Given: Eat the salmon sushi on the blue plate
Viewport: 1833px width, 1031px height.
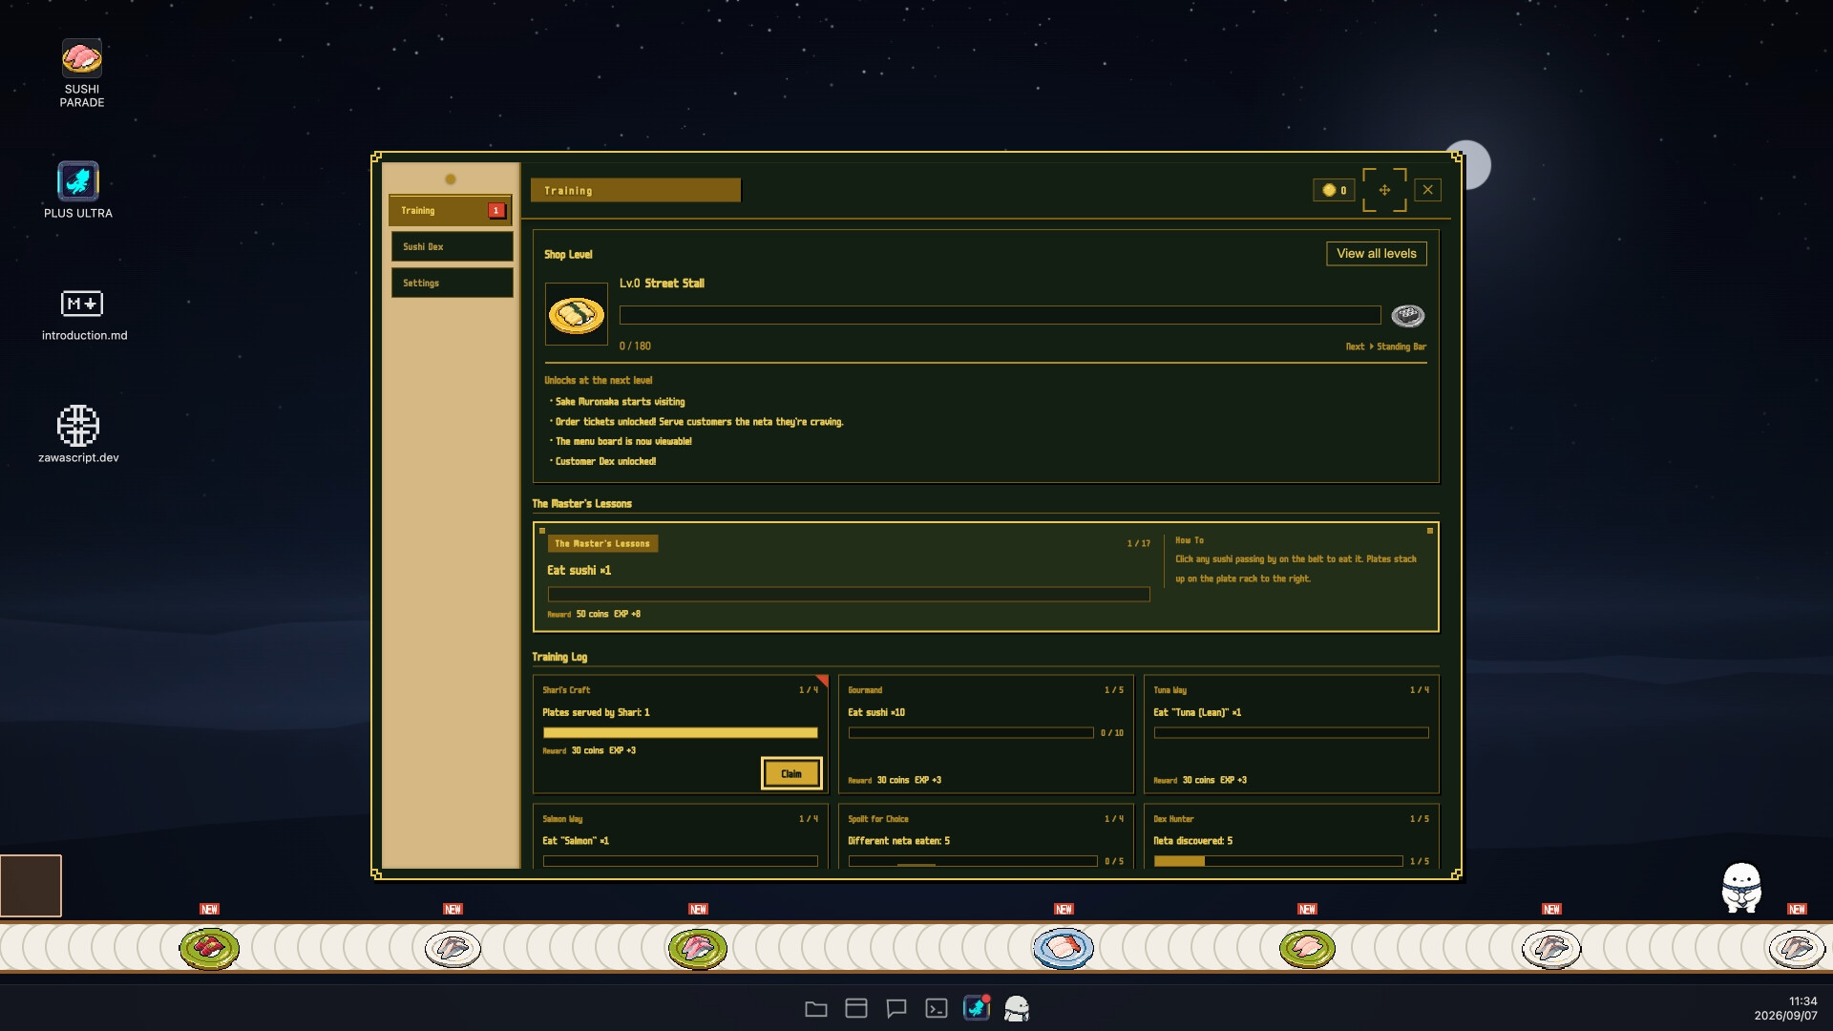Looking at the screenshot, I should [1064, 948].
